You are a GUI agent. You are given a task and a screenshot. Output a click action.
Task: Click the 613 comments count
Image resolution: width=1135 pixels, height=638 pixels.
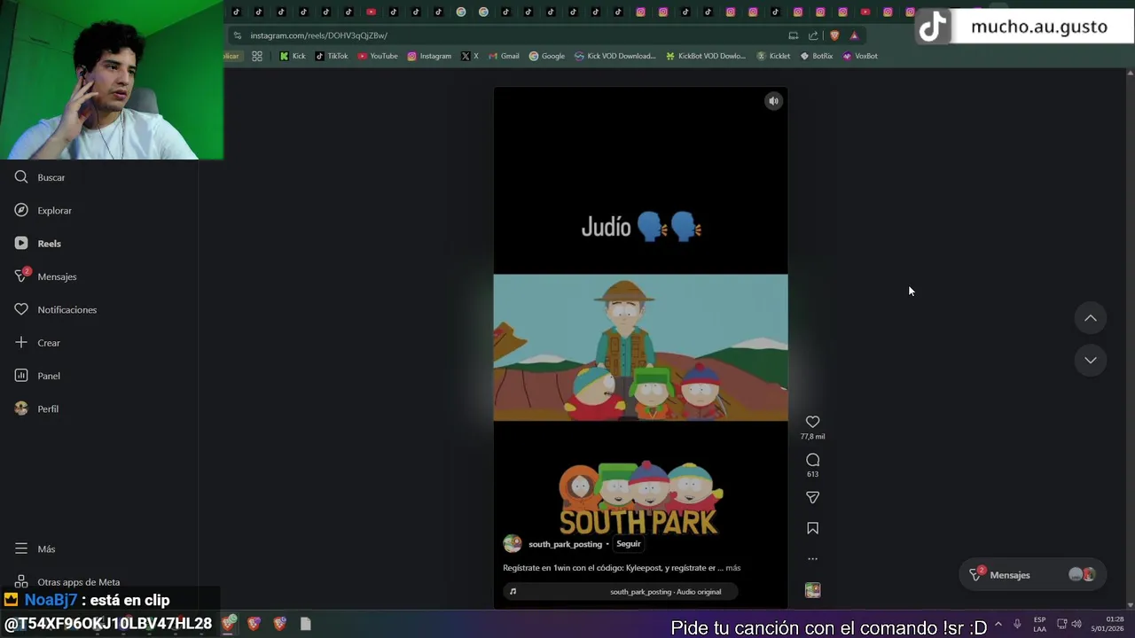click(812, 474)
